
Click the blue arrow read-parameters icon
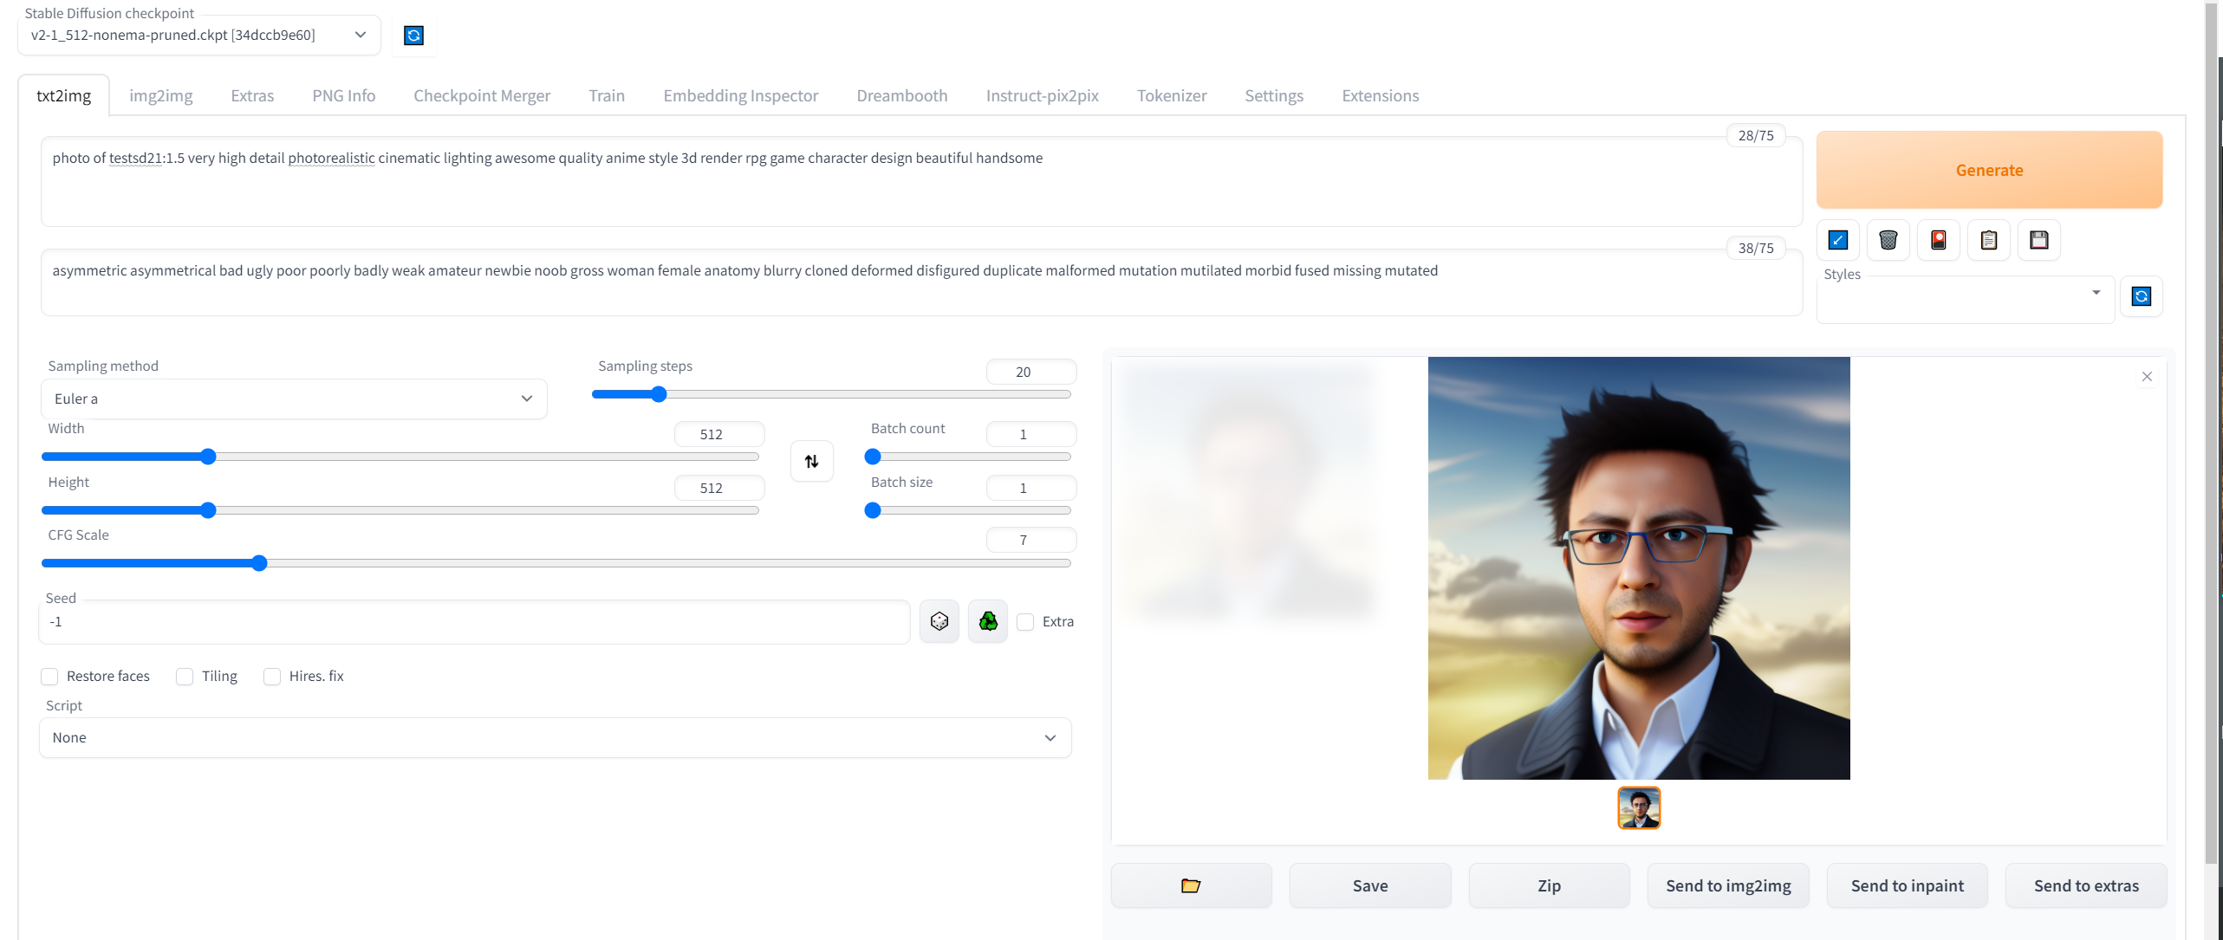pos(1837,240)
